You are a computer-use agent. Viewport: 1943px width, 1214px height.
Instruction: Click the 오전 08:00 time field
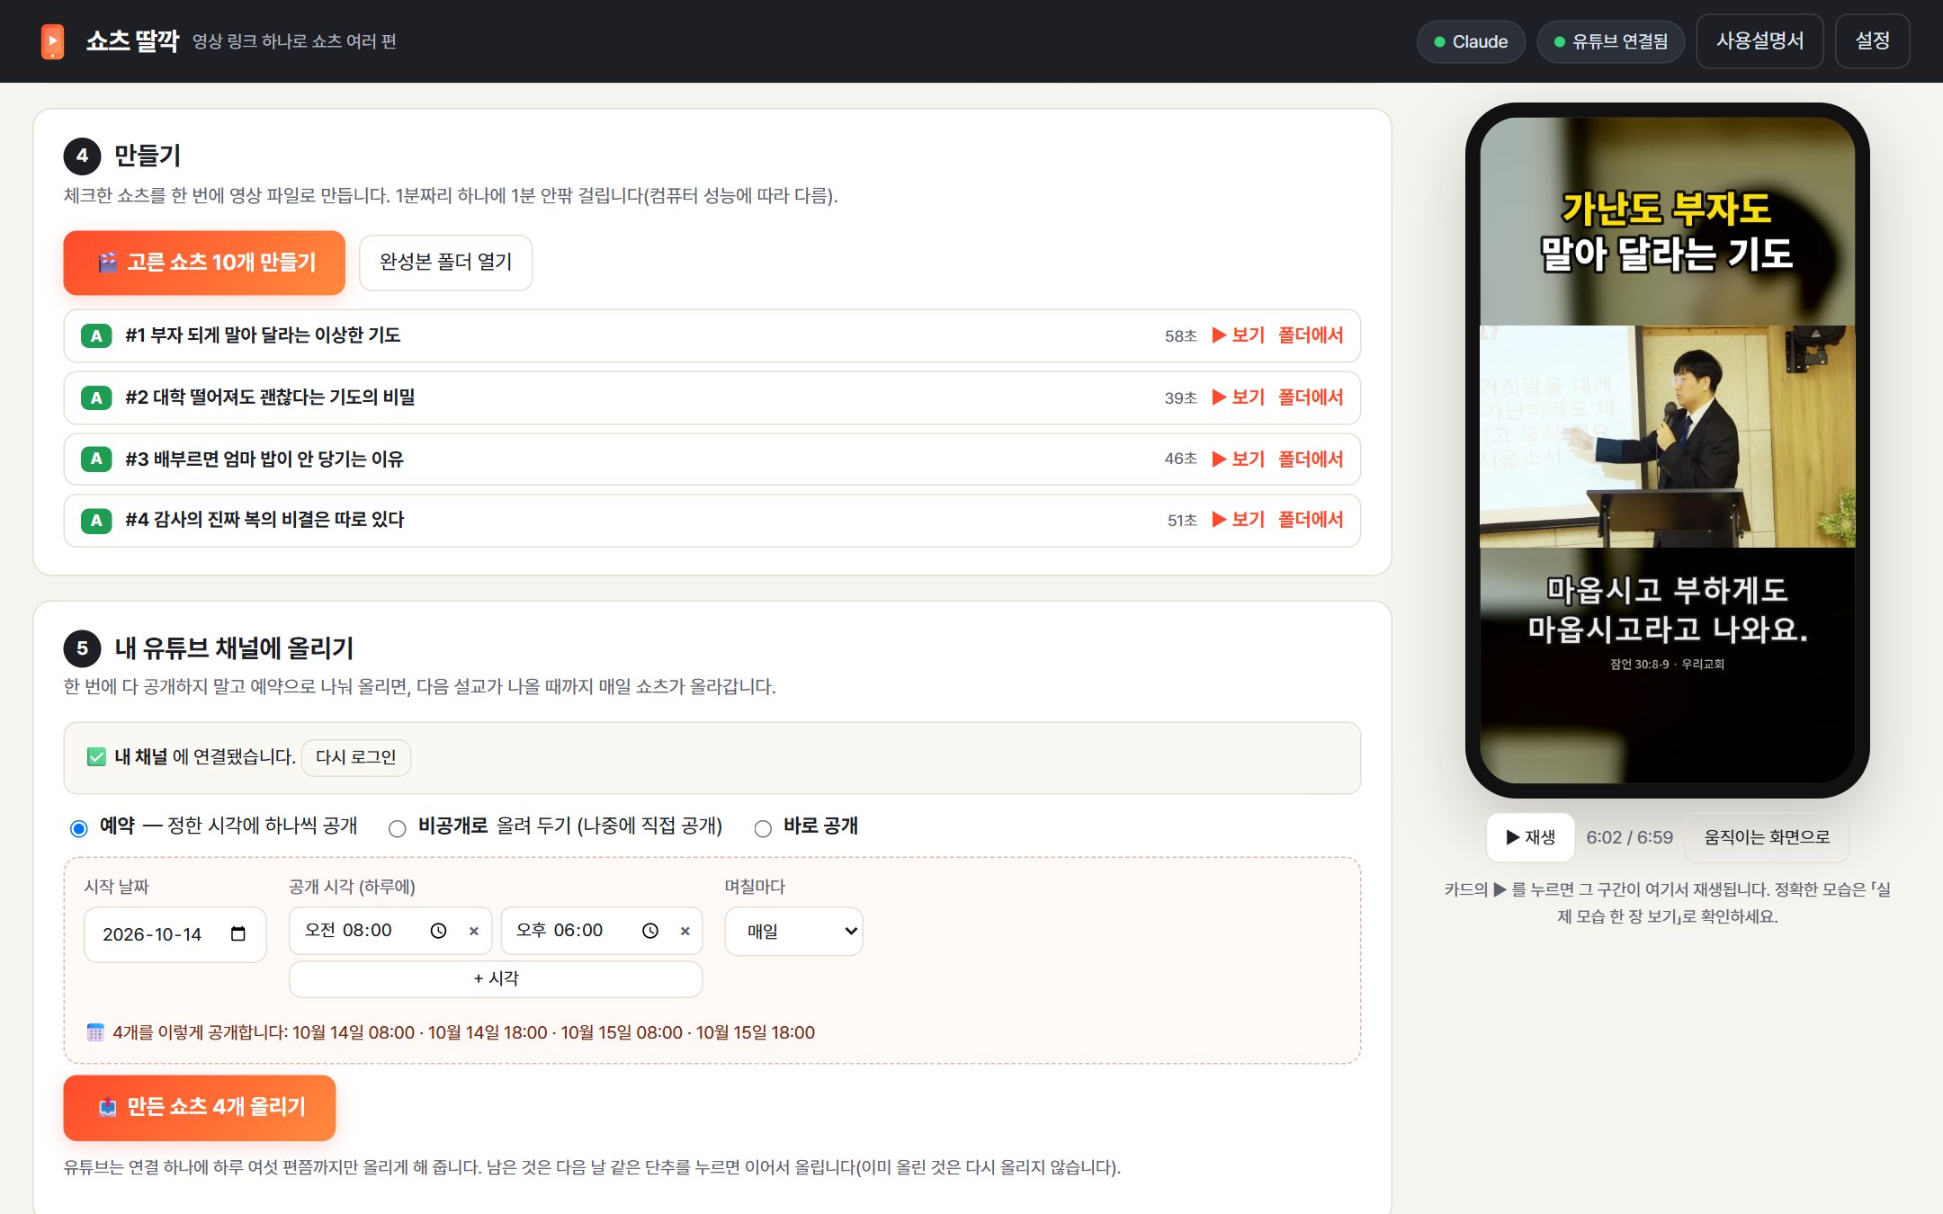(389, 931)
